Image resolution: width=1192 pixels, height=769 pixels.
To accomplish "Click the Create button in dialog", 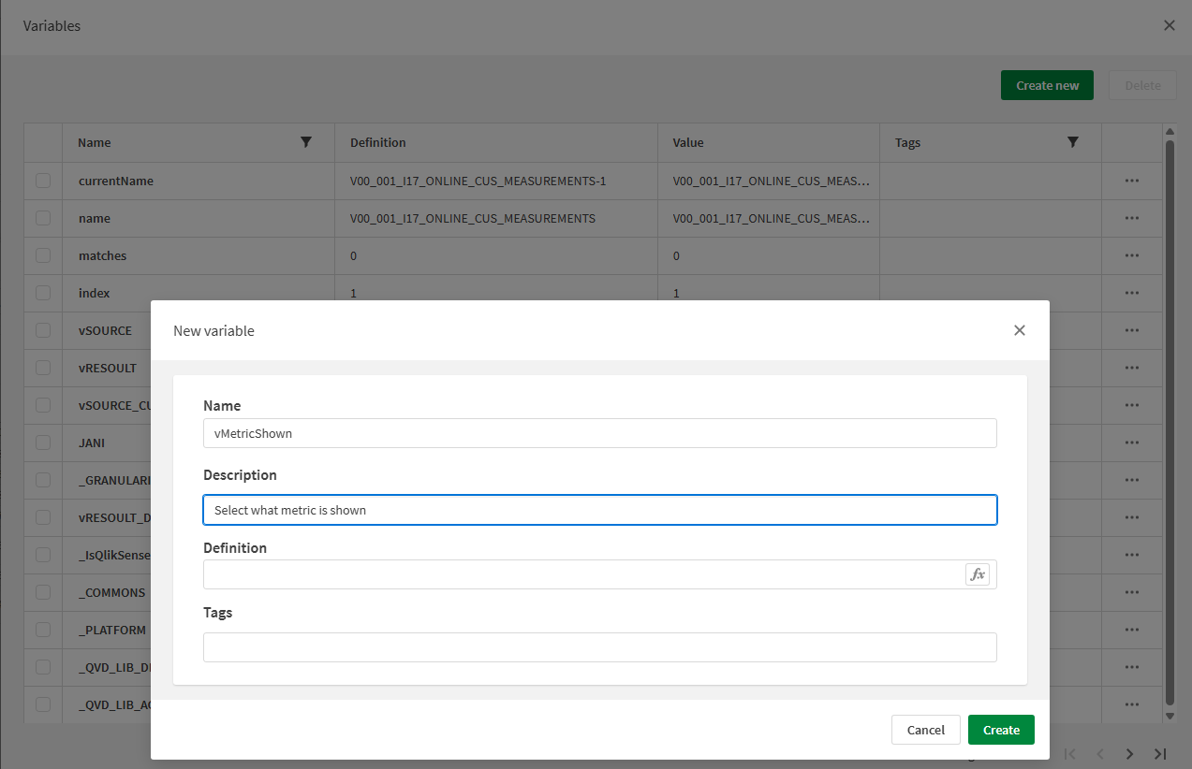I will coord(1000,730).
